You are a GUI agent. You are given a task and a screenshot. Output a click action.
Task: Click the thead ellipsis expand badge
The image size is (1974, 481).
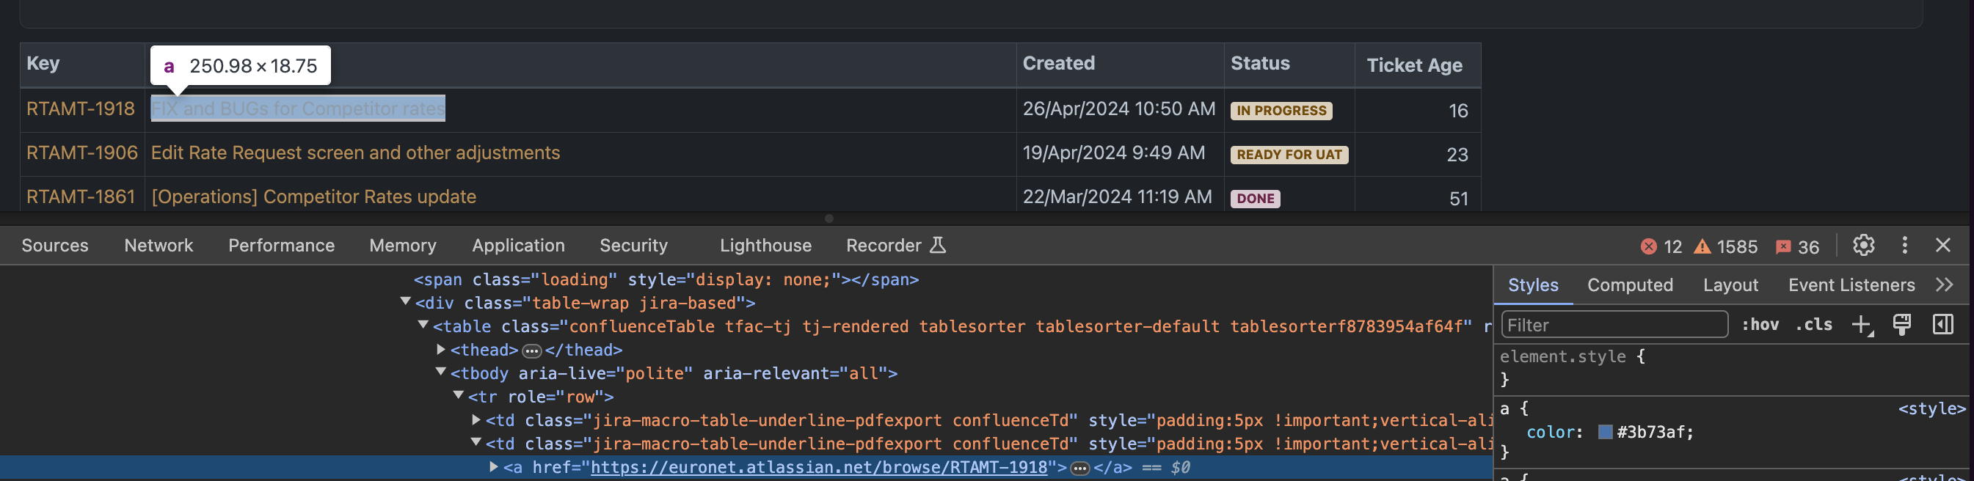tap(532, 350)
